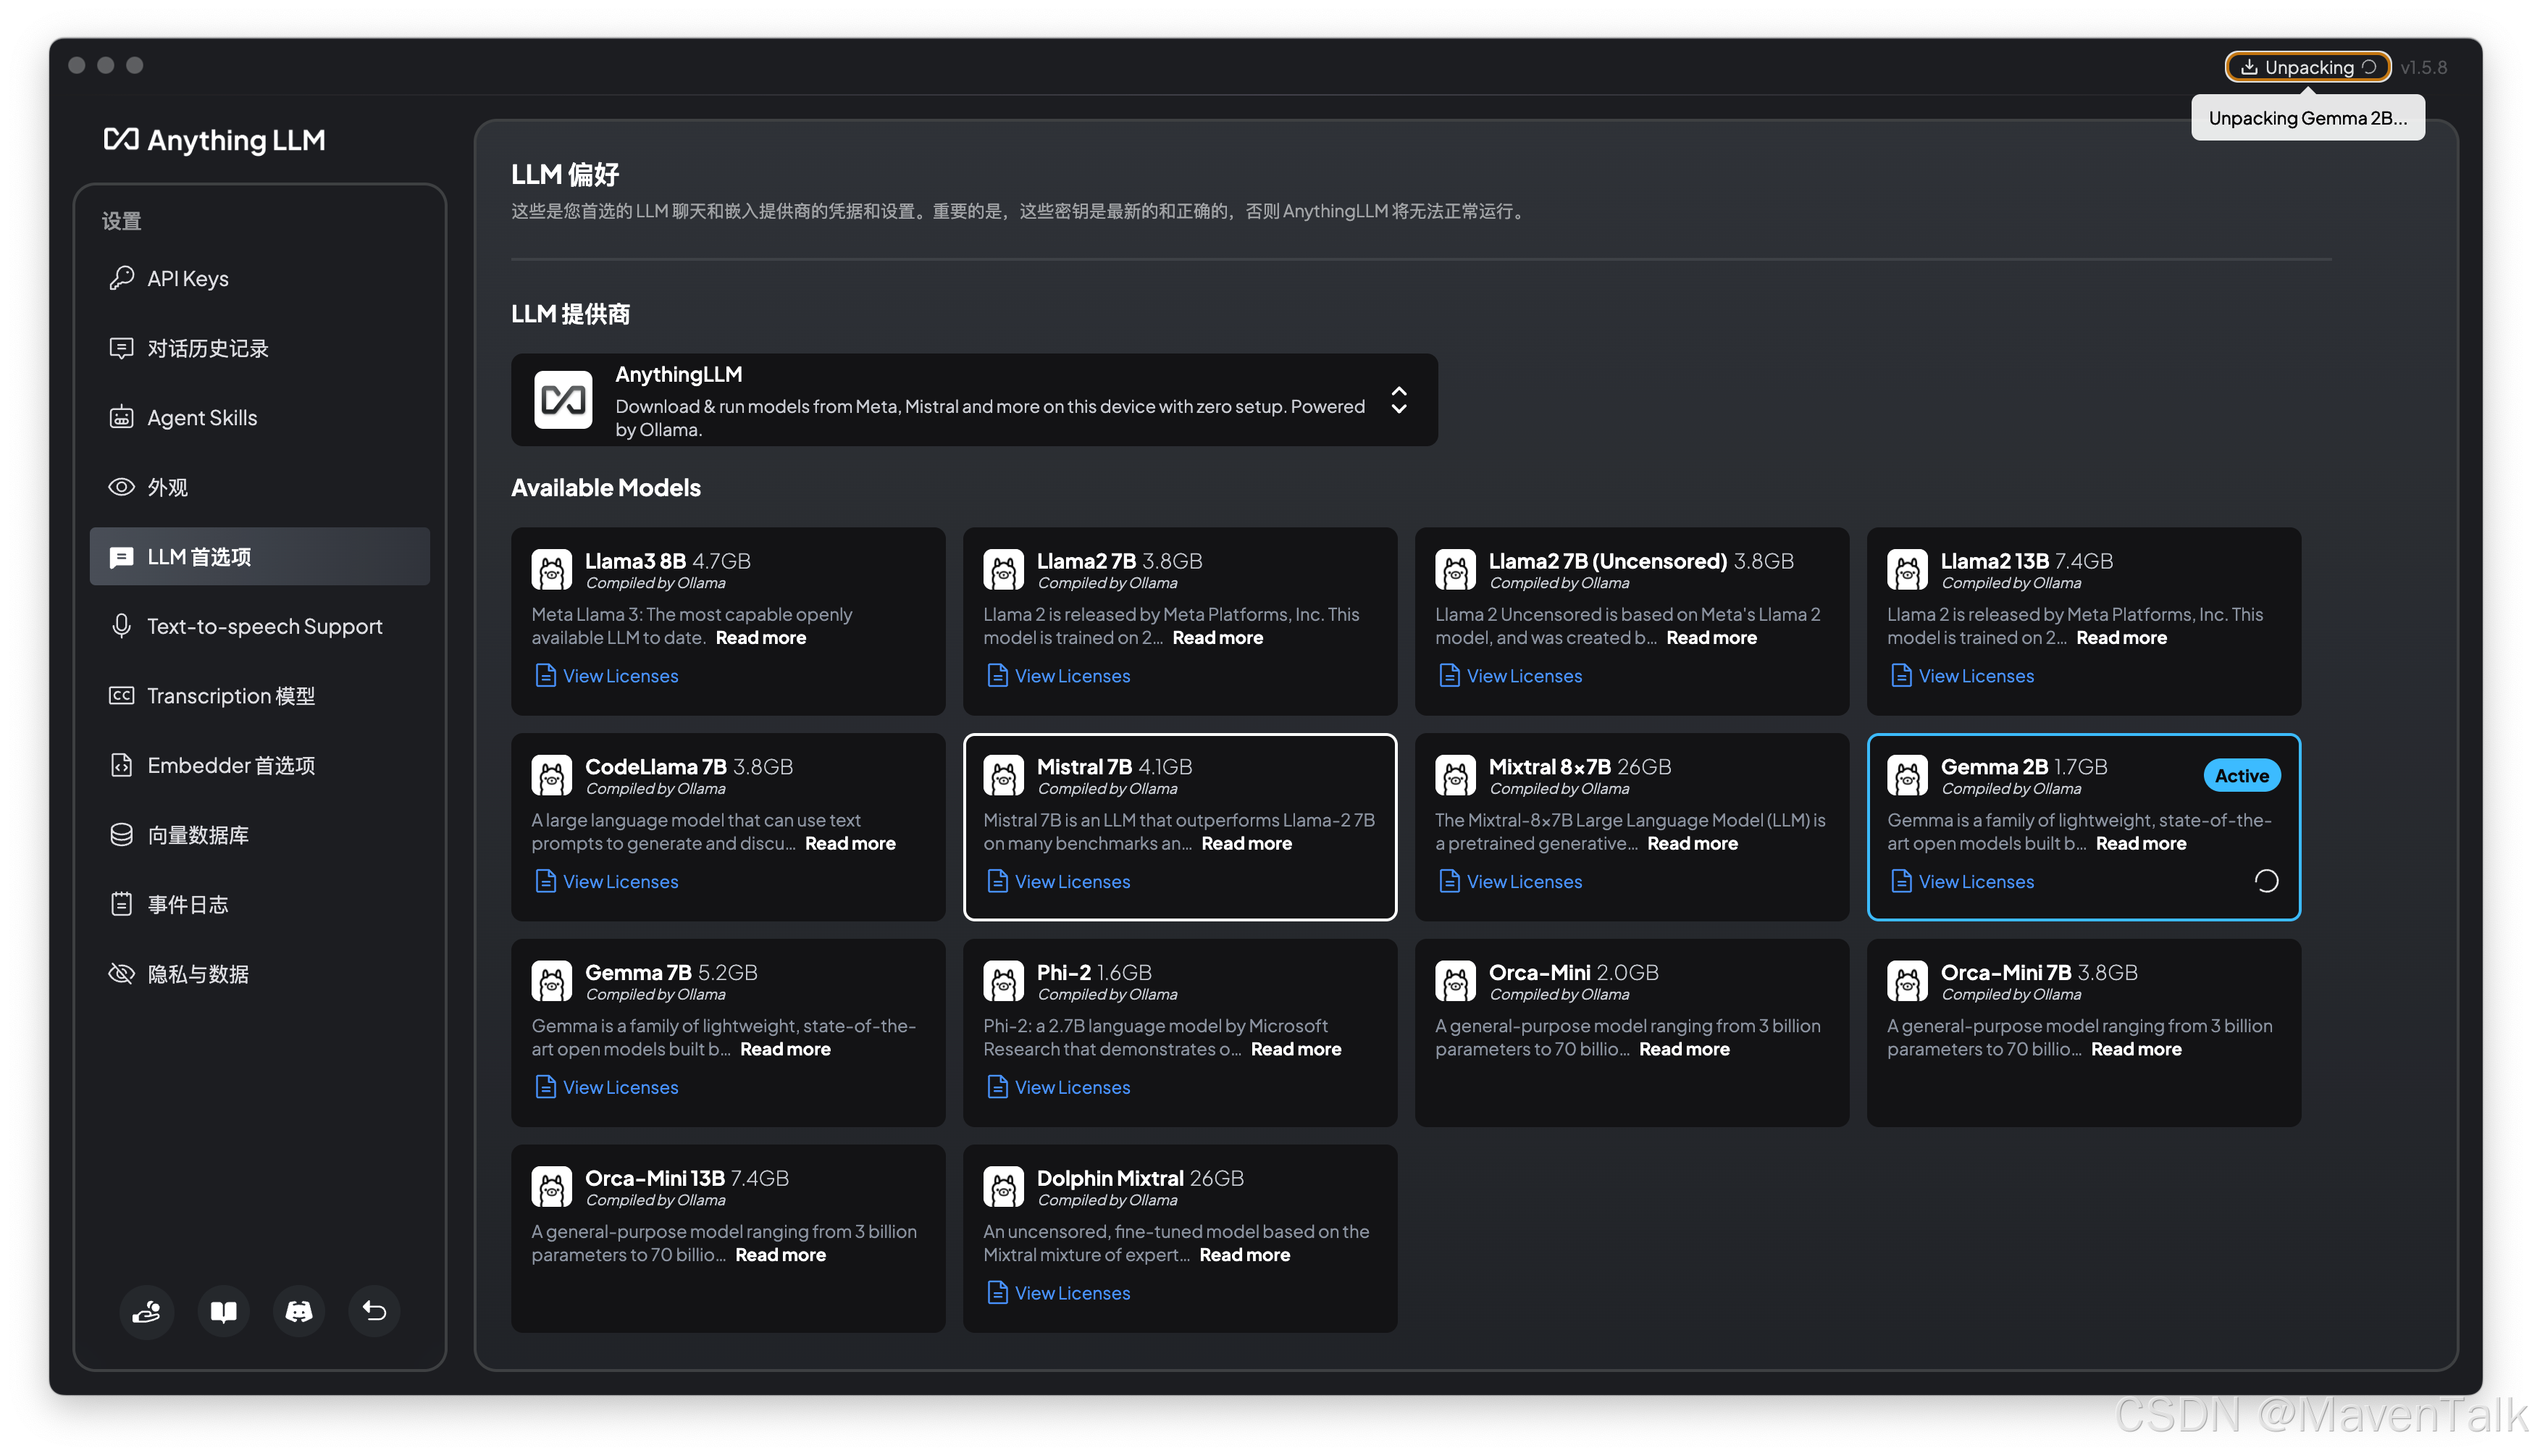Read more about CodeLlama 7B
This screenshot has height=1456, width=2532.
[x=851, y=844]
